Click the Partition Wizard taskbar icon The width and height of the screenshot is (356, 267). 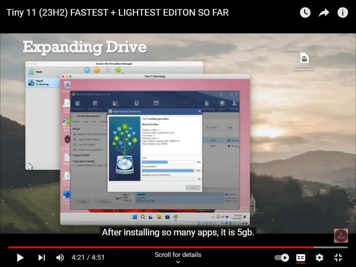tap(176, 217)
